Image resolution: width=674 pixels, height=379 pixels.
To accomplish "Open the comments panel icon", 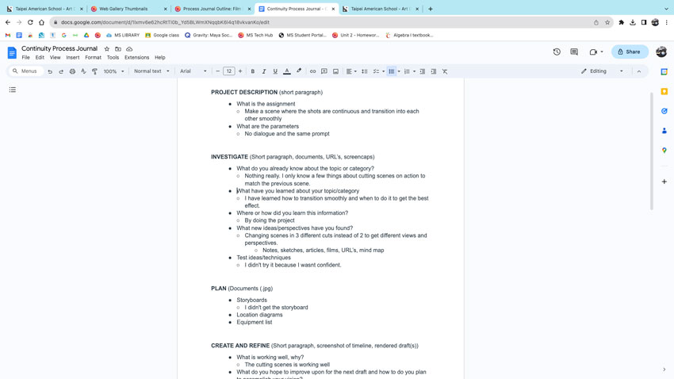I will coord(574,52).
